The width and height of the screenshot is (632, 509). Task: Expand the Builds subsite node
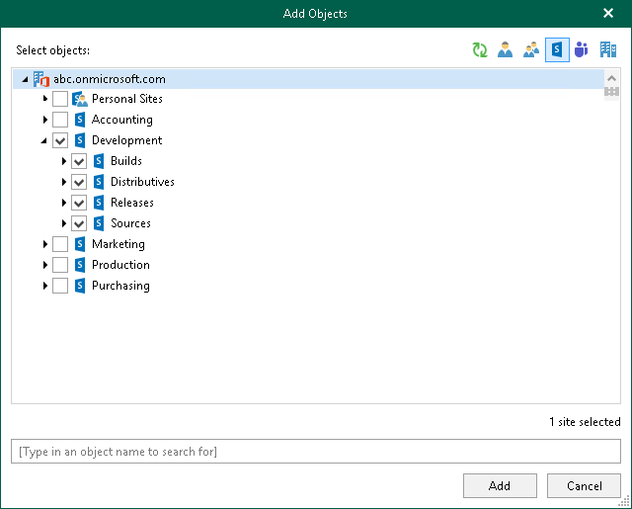click(64, 161)
